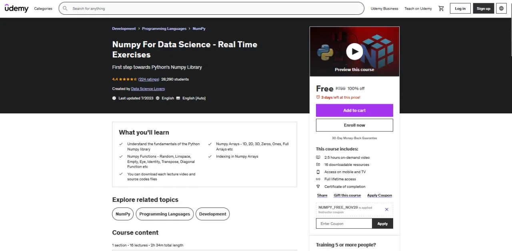Open the 224 ratings link
Viewport: 512px width, 251px height.
click(x=149, y=79)
